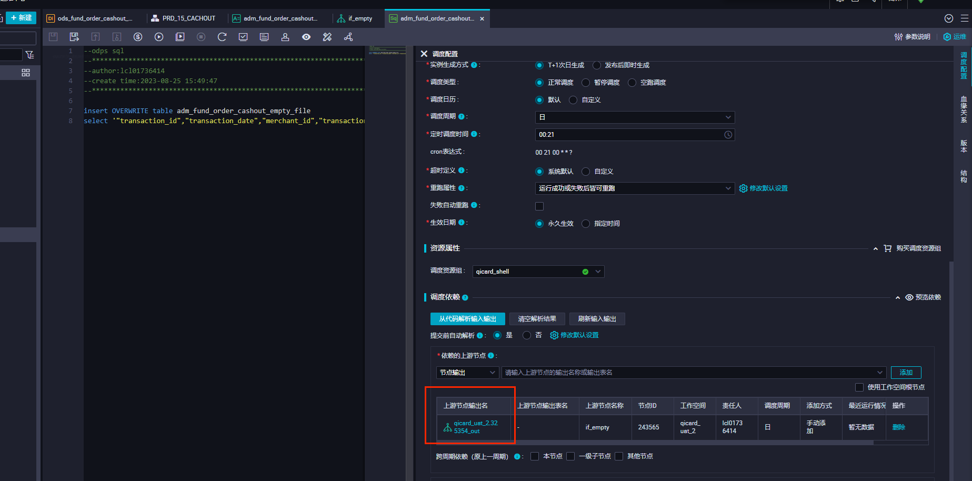Expand the qicard_shell resource group dropdown

pos(598,272)
